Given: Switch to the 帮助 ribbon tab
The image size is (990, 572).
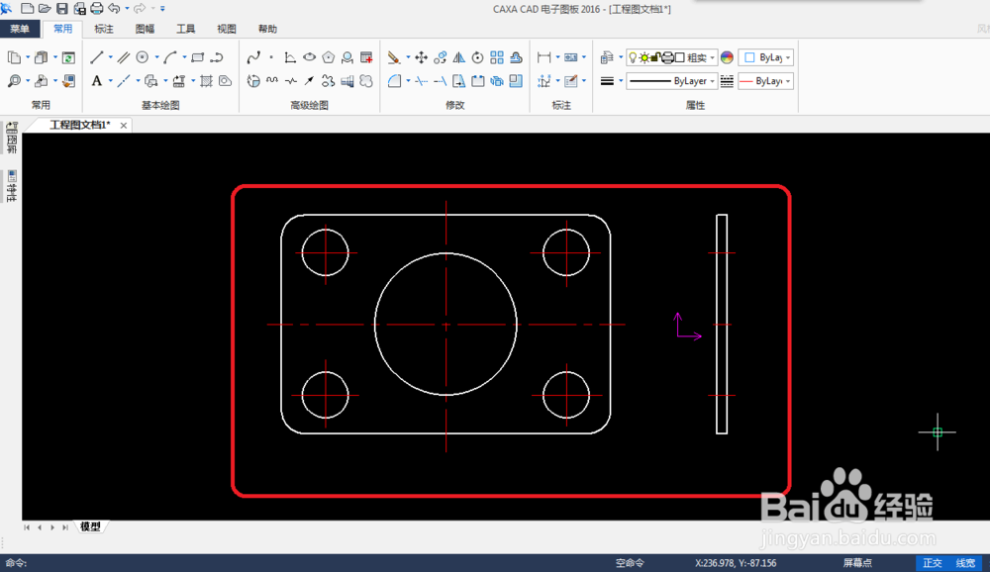Looking at the screenshot, I should [x=267, y=29].
